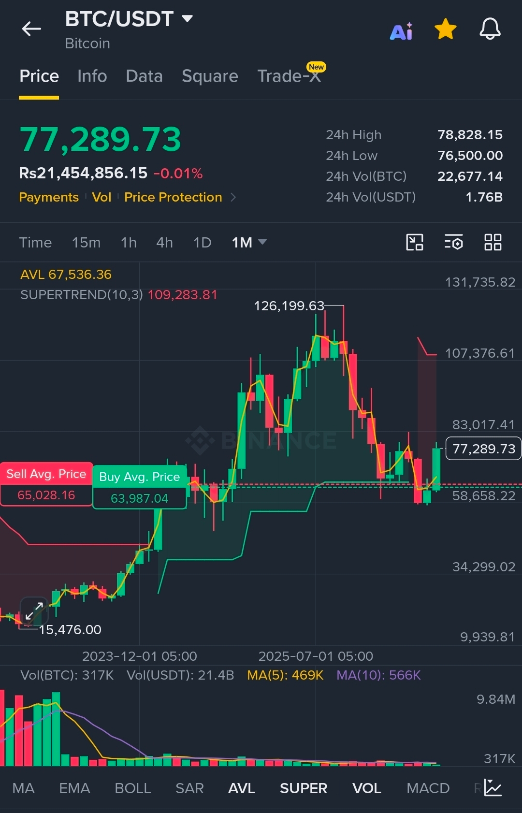
Task: Open the 1M interval dropdown arrow
Action: tap(262, 241)
